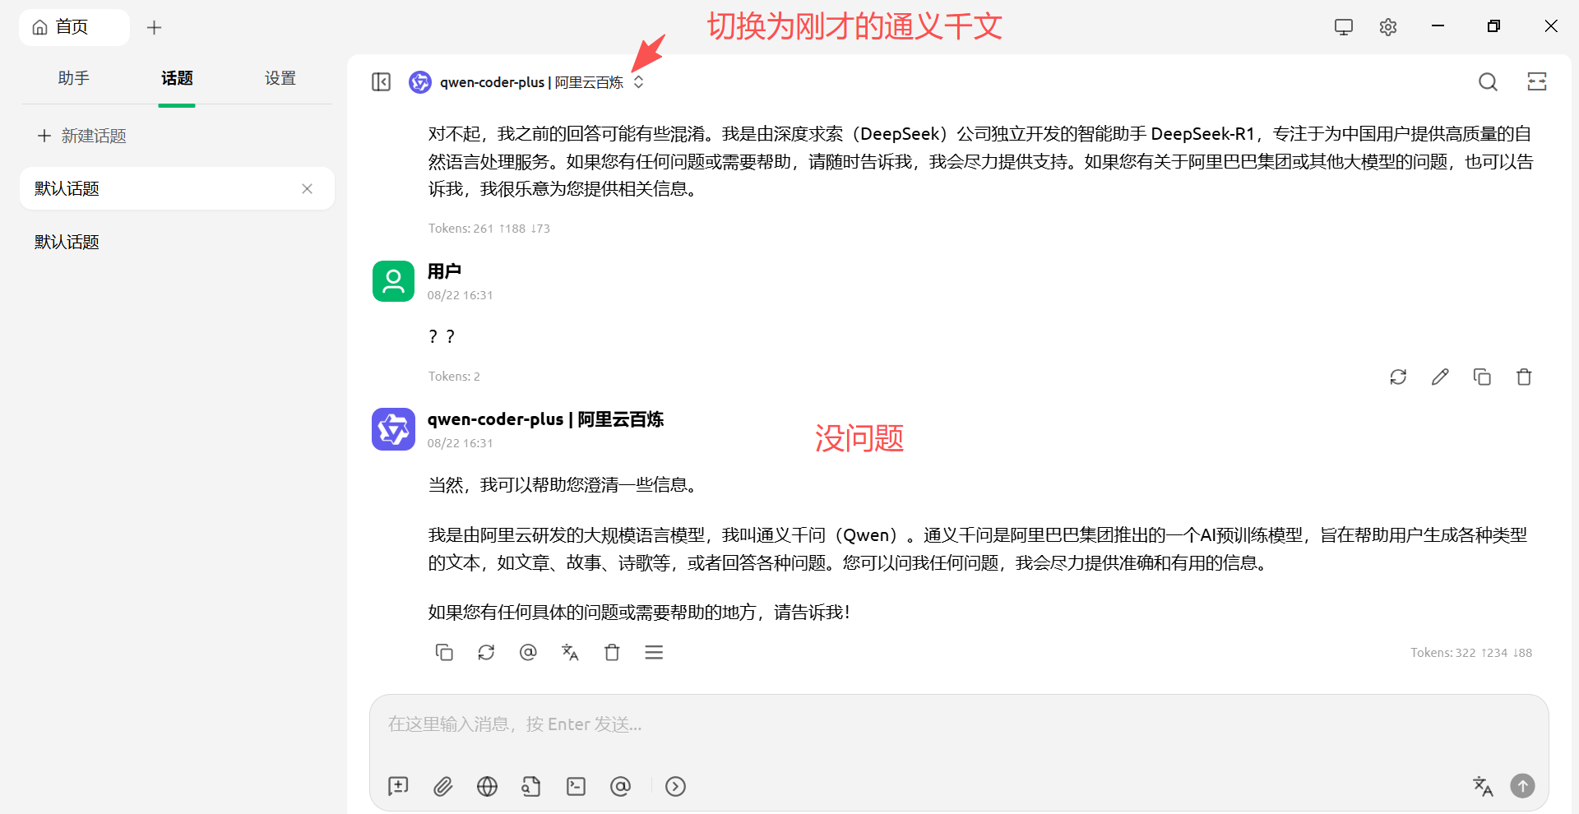Copy the user message "? ?"
Screen dimensions: 1579x814
tap(1482, 377)
